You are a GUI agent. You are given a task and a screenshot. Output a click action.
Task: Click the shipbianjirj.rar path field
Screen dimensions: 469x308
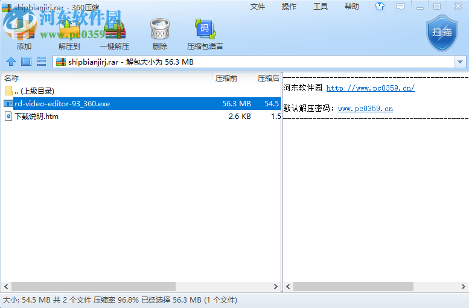pos(254,62)
